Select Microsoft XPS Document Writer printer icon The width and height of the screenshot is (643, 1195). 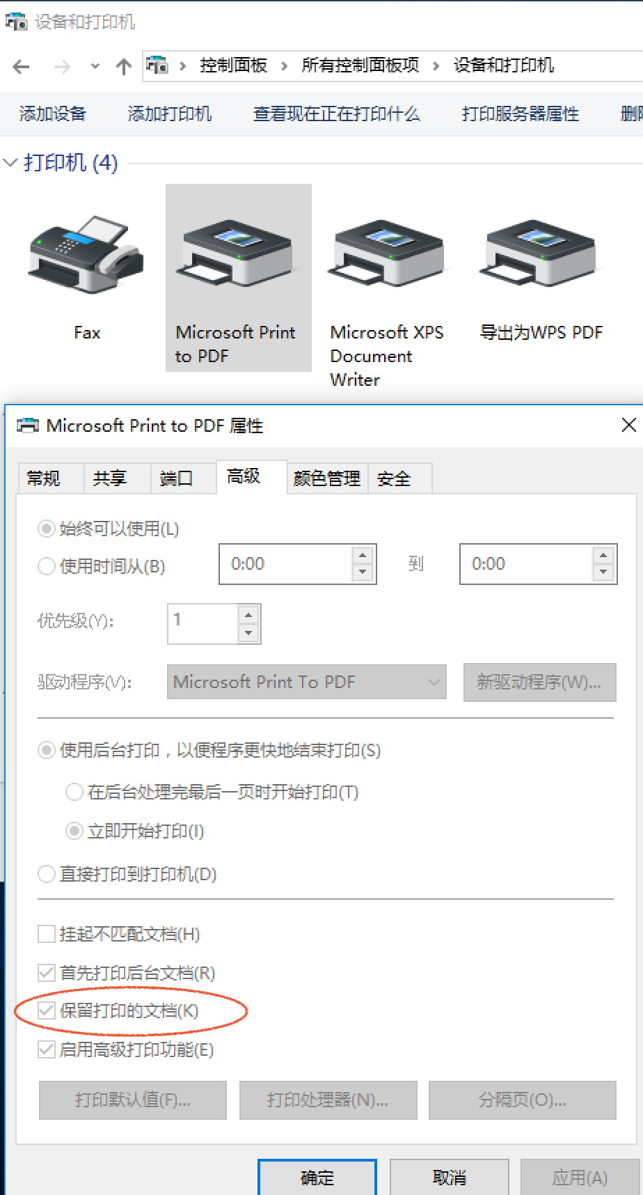click(x=389, y=254)
